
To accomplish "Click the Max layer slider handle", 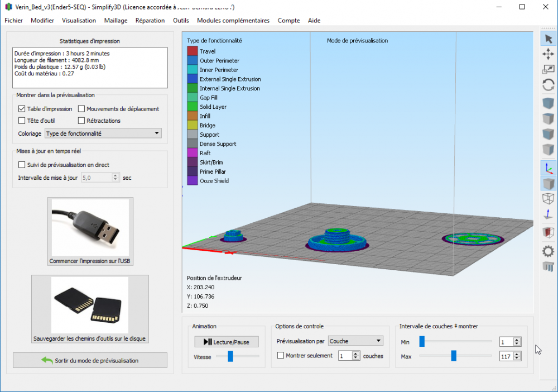I will [453, 356].
